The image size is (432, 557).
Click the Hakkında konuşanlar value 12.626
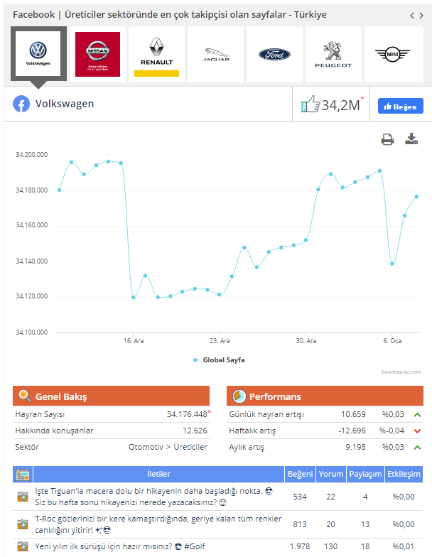(195, 431)
